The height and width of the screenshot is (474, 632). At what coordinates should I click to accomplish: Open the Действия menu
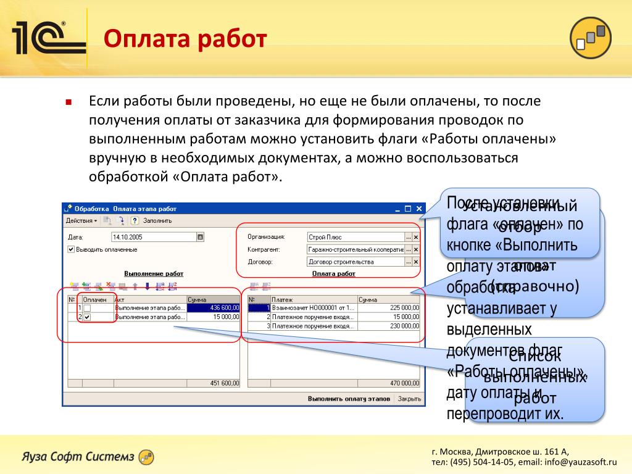coord(81,220)
